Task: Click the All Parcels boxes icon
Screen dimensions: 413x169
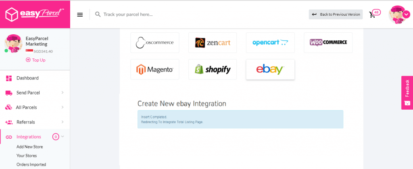Action: tap(9, 107)
